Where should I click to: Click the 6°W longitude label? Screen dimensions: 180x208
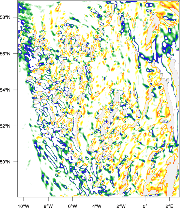pyautogui.click(x=73, y=206)
